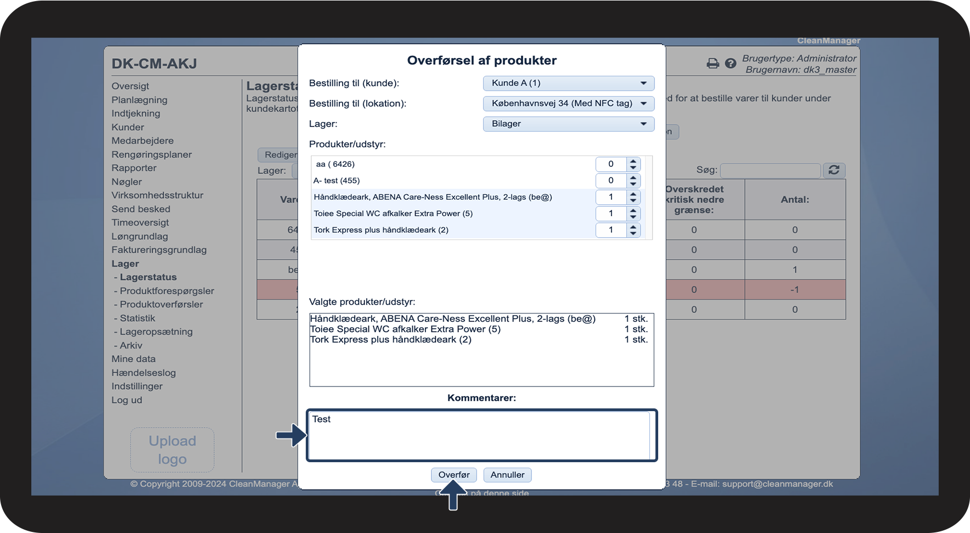The image size is (970, 533).
Task: Click the refresh icon beside Søg field
Action: coord(834,170)
